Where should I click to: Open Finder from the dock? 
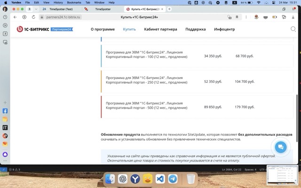(110, 179)
